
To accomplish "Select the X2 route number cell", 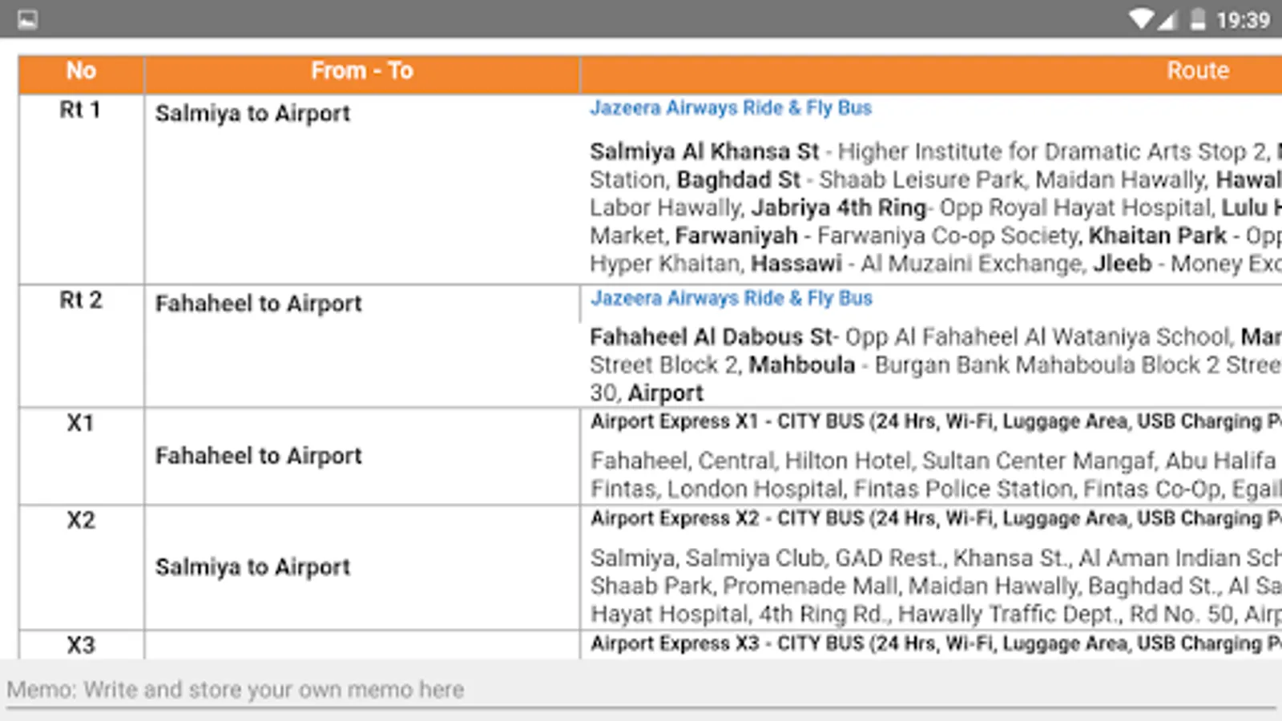I will [x=82, y=567].
